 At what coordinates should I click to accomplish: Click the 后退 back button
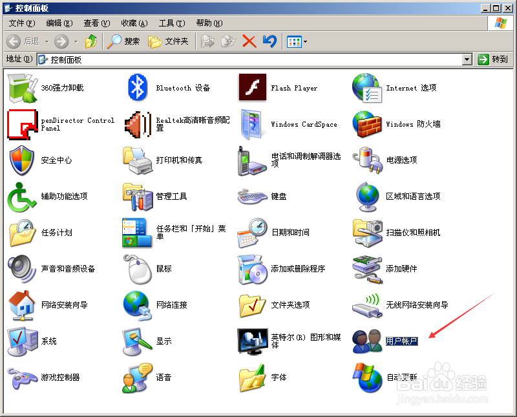pos(23,41)
